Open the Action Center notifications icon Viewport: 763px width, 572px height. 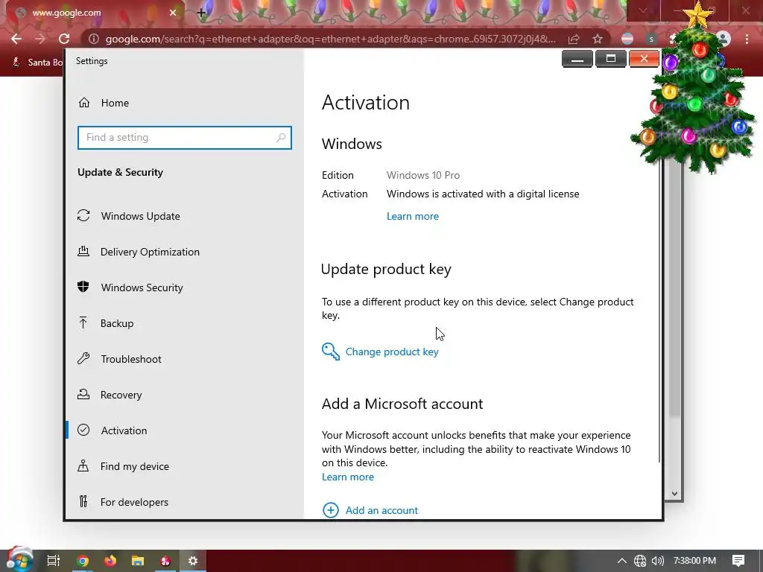point(738,561)
